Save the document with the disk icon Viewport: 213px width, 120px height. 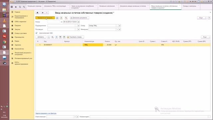tap(57, 18)
